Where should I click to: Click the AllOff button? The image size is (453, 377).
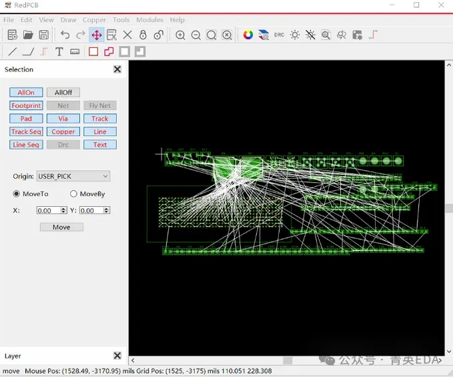pyautogui.click(x=63, y=93)
